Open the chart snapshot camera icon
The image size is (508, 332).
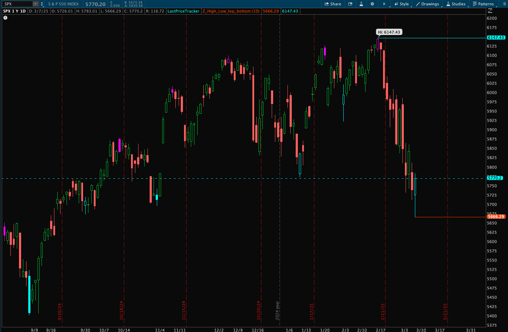click(350, 4)
